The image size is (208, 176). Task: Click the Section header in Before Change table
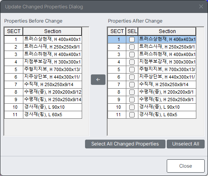[x=53, y=31]
